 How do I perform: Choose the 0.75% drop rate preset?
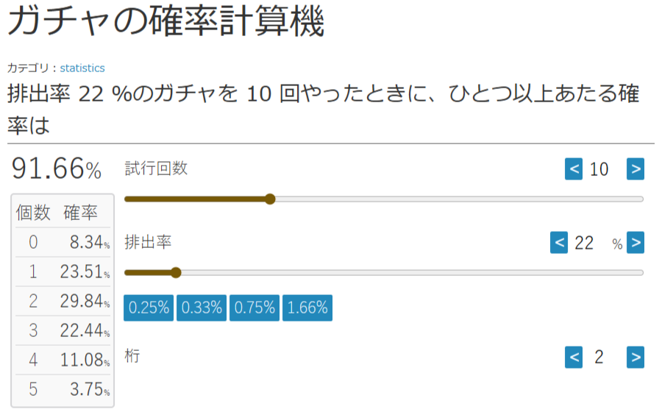coord(254,308)
